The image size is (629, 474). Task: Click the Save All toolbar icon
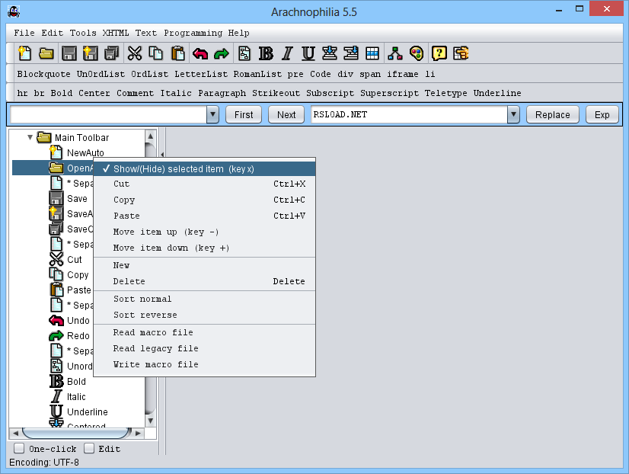coord(111,53)
